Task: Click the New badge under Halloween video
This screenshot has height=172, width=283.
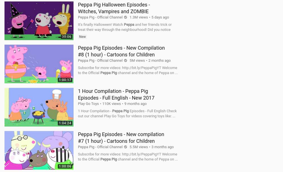Action: (82, 37)
